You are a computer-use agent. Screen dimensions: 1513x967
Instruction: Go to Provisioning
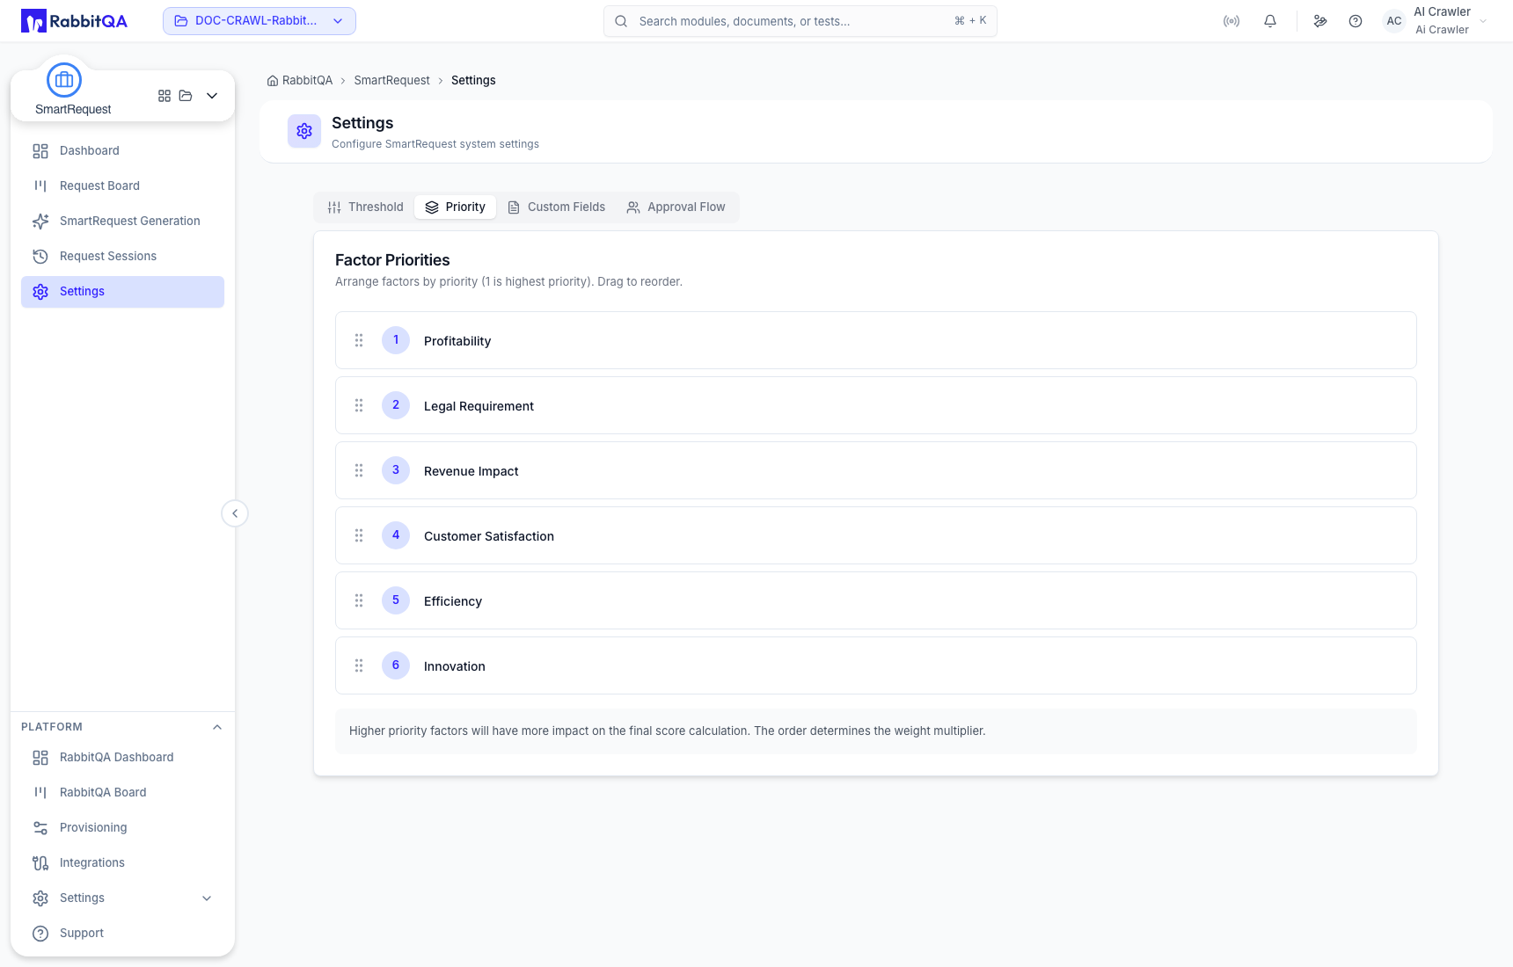pyautogui.click(x=122, y=828)
